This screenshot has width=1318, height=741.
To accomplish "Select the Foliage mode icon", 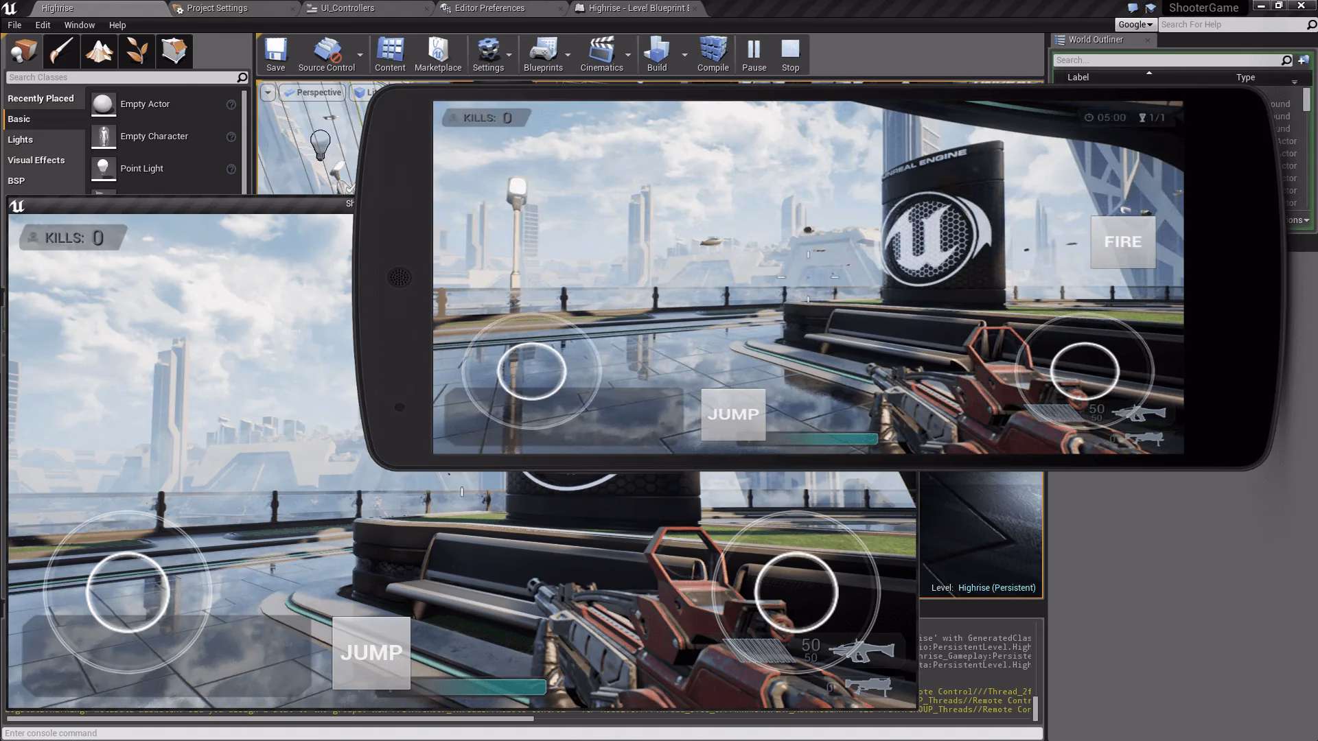I will tap(137, 51).
